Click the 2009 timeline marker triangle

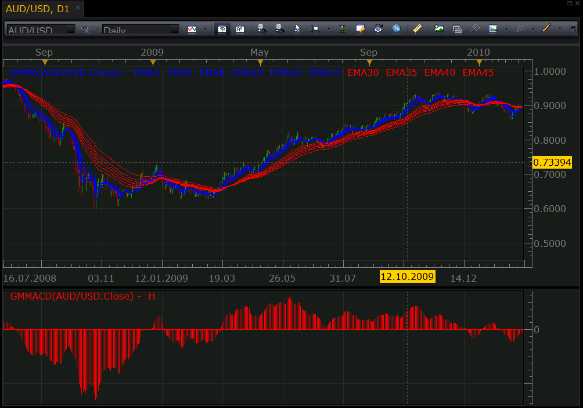153,63
